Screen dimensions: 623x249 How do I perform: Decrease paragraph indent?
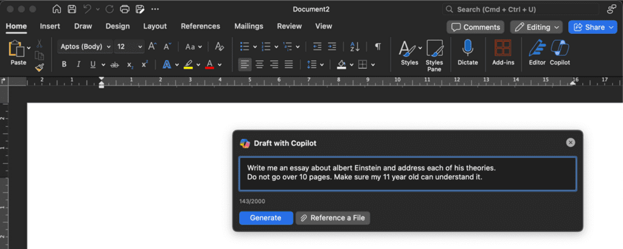(x=317, y=47)
